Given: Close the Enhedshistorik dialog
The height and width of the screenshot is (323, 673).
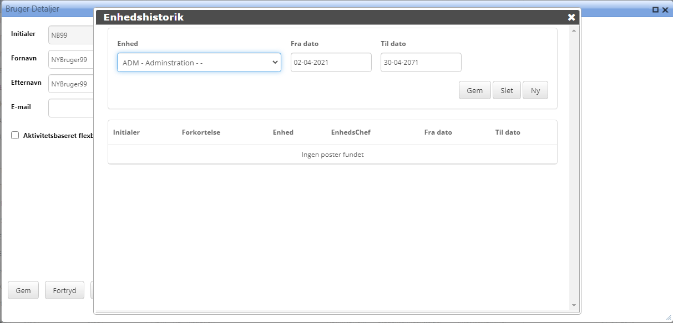Looking at the screenshot, I should [x=571, y=17].
